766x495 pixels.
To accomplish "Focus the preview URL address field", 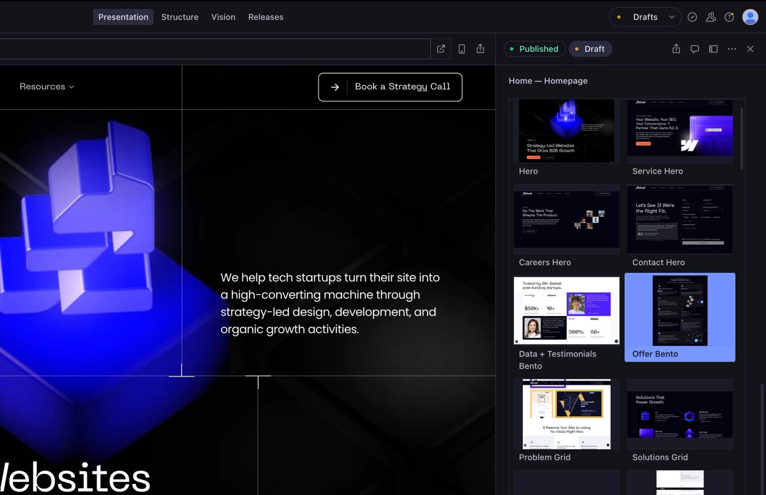I will tap(215, 49).
